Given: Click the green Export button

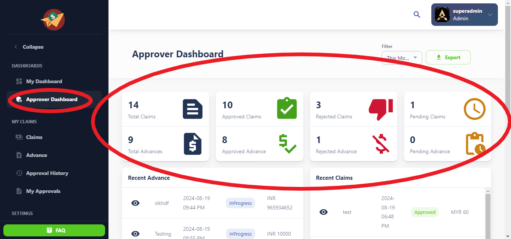Looking at the screenshot, I should point(448,57).
